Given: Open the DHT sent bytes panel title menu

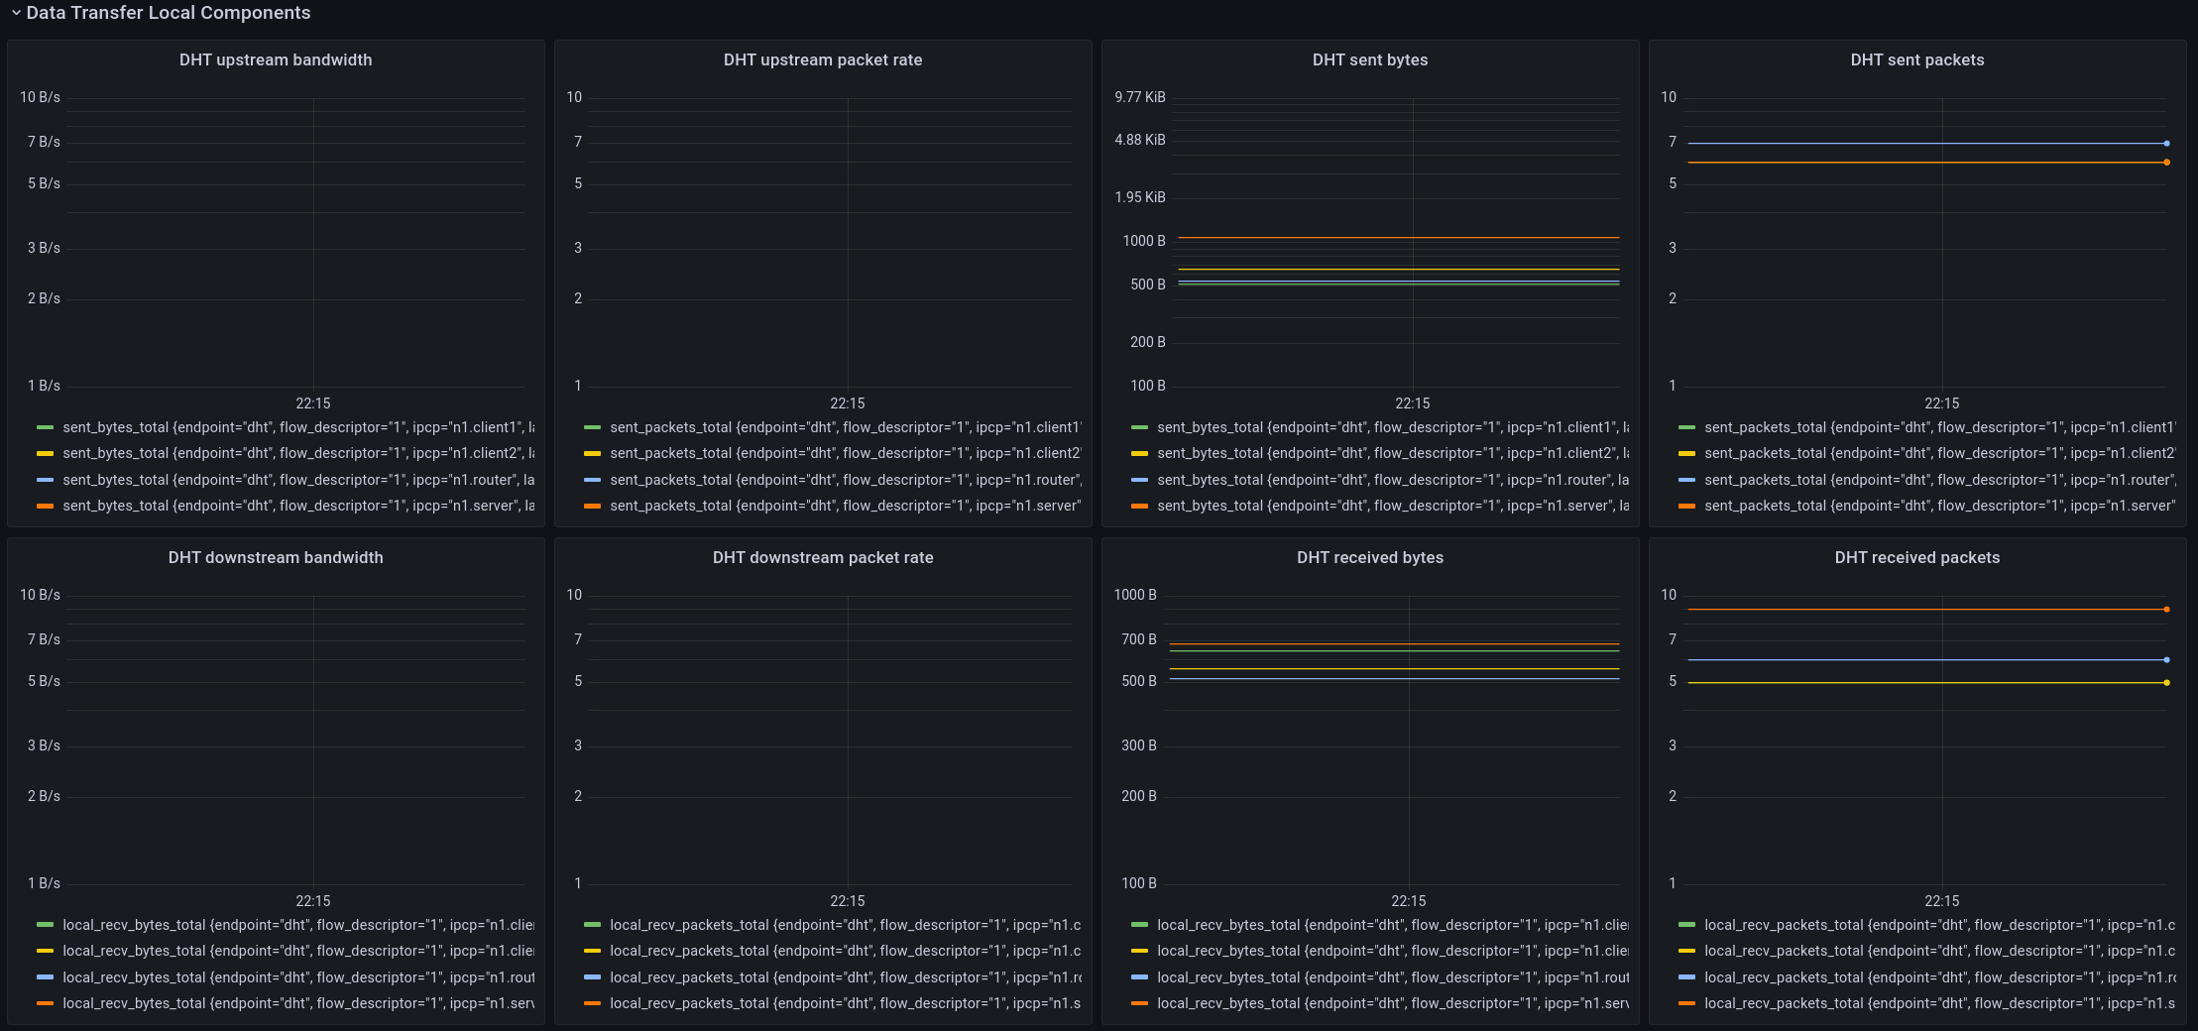Looking at the screenshot, I should (x=1369, y=59).
